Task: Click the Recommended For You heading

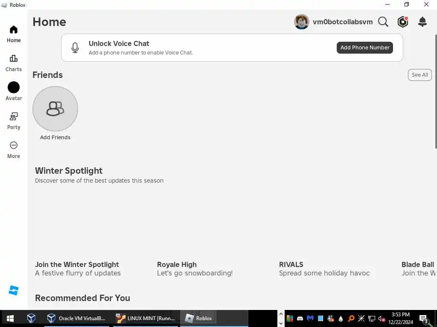Action: pos(82,298)
